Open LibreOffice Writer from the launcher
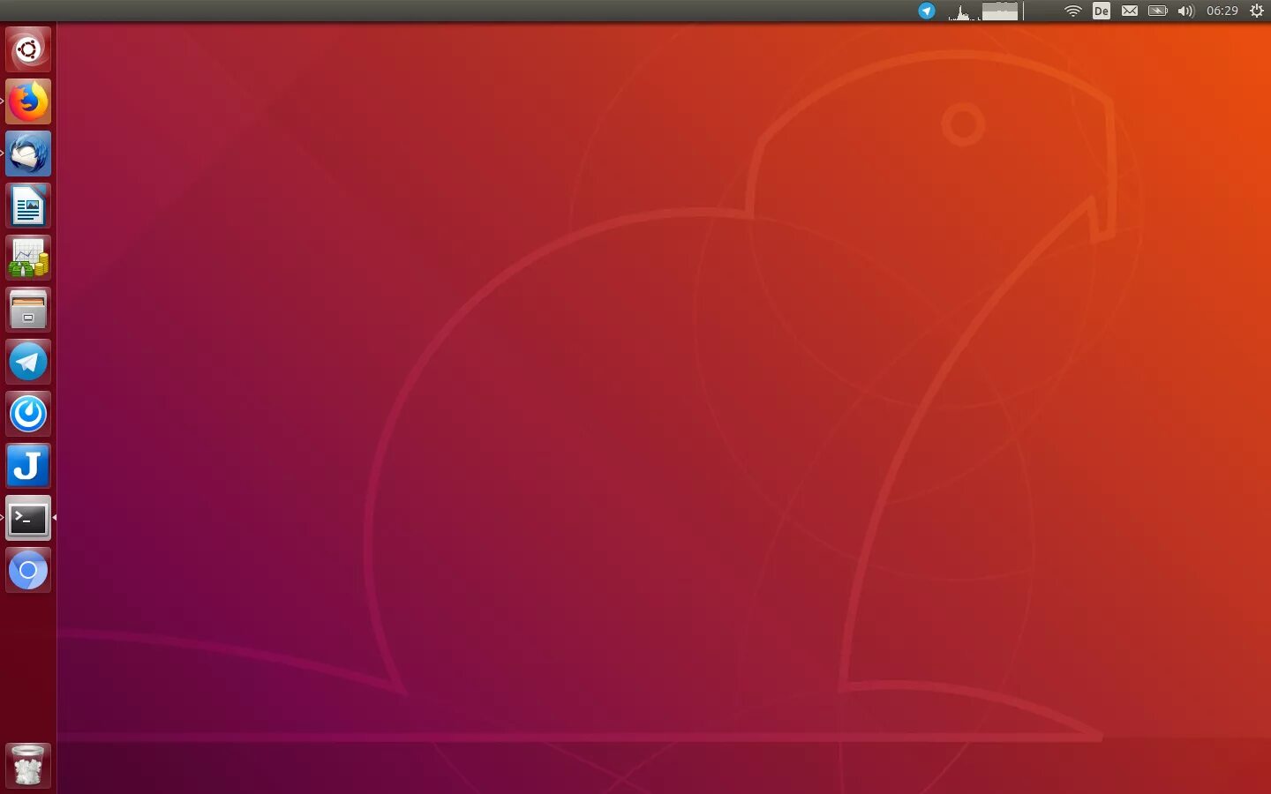Viewport: 1271px width, 794px height. [x=28, y=206]
